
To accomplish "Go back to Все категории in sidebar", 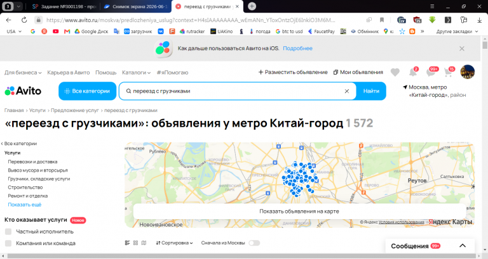I will (19, 144).
